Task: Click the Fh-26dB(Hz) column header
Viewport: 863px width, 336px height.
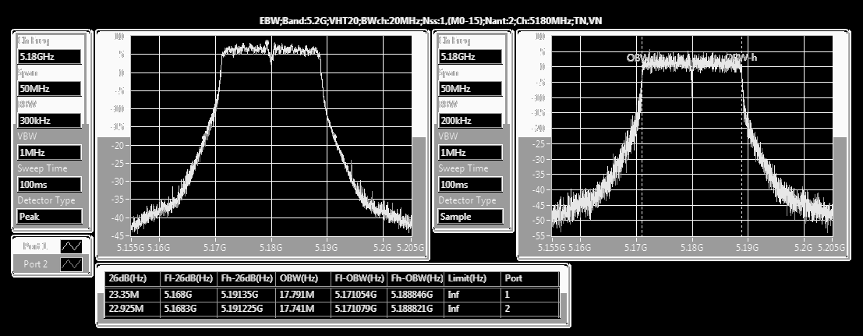Action: pos(246,279)
